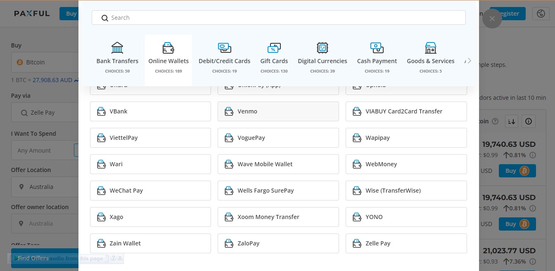Choose Wave Mobile Wallet
This screenshot has height=271, width=555.
(278, 164)
